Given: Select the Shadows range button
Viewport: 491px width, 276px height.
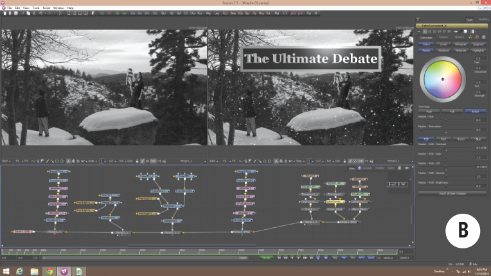Looking at the screenshot, I should coord(443,50).
